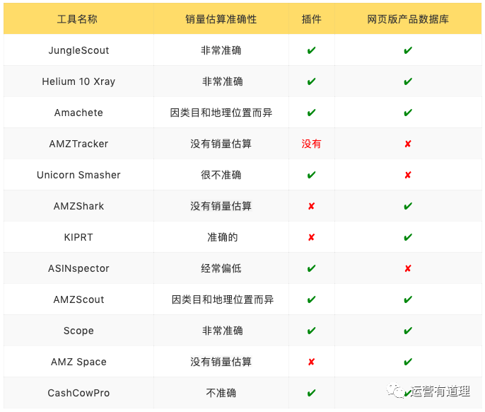This screenshot has width=485, height=412.
Task: Click the 网页版产品数据库 column header
Action: pyautogui.click(x=408, y=19)
